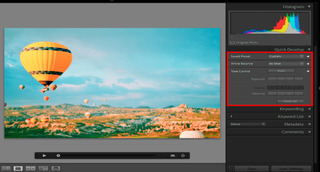Decrease Clarity by large step
The image size is (320, 172).
tap(272, 88)
